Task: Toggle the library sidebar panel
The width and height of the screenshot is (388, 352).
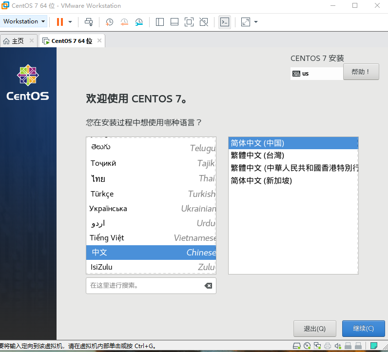Action: [160, 22]
